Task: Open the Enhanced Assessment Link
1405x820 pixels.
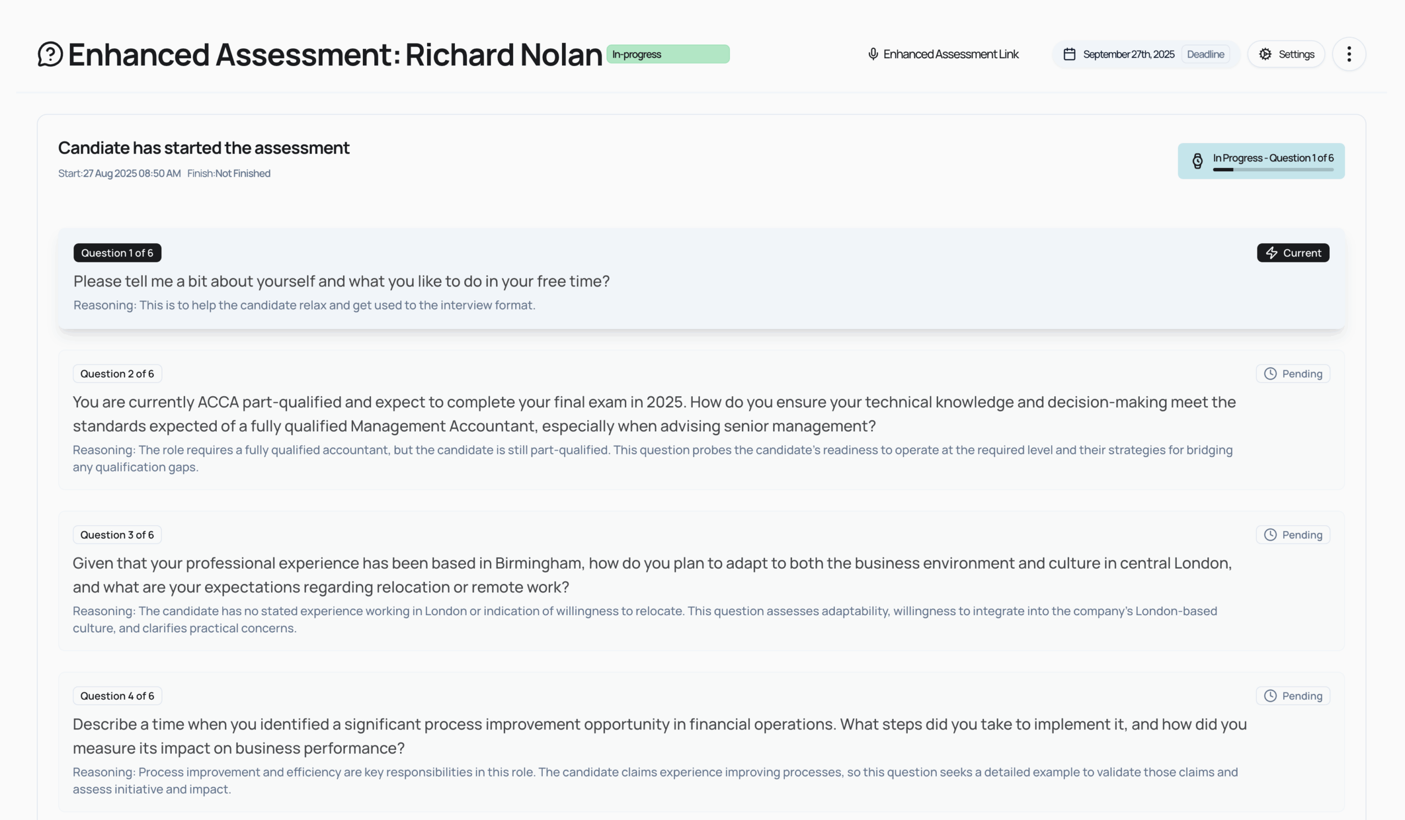Action: point(951,54)
